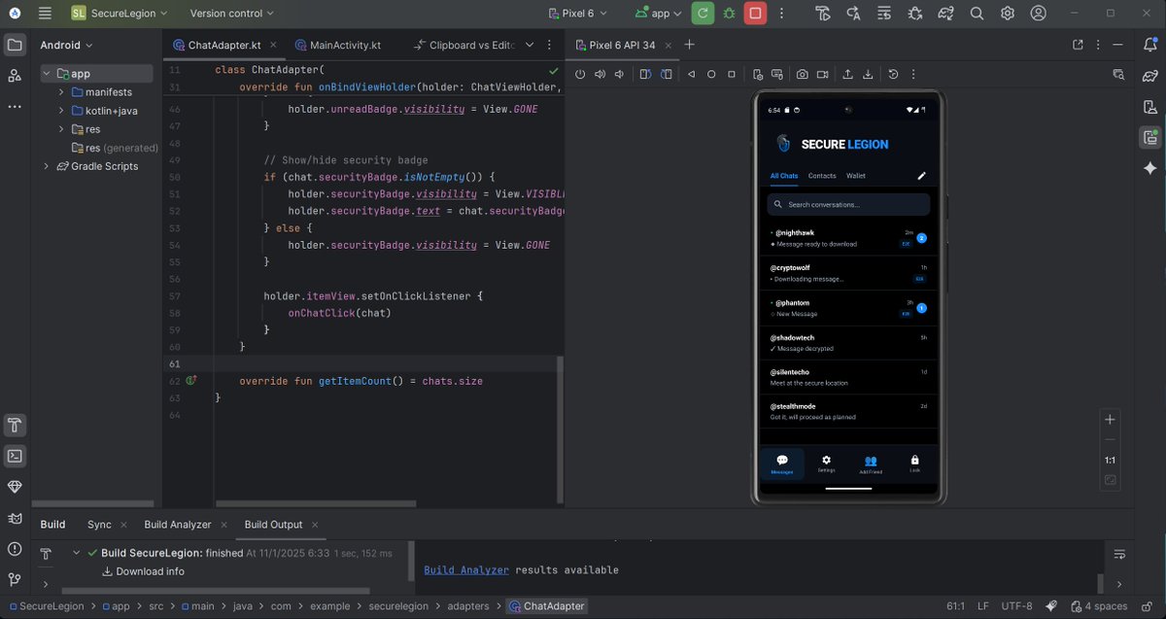Stop the running app
This screenshot has height=619, width=1166.
tap(755, 14)
